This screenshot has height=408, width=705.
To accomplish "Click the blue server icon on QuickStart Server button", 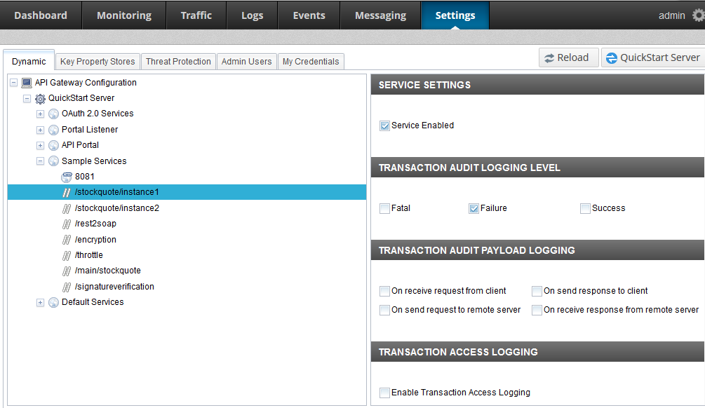I will 613,57.
